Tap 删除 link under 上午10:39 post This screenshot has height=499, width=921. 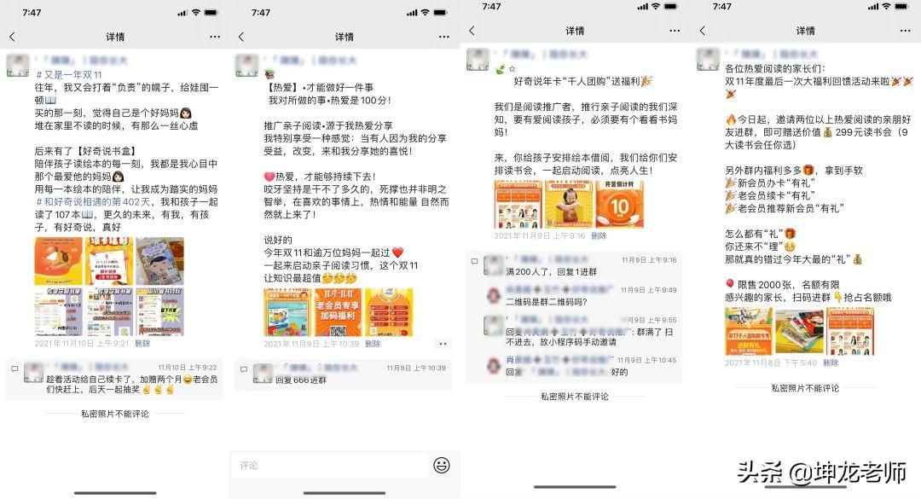(373, 344)
